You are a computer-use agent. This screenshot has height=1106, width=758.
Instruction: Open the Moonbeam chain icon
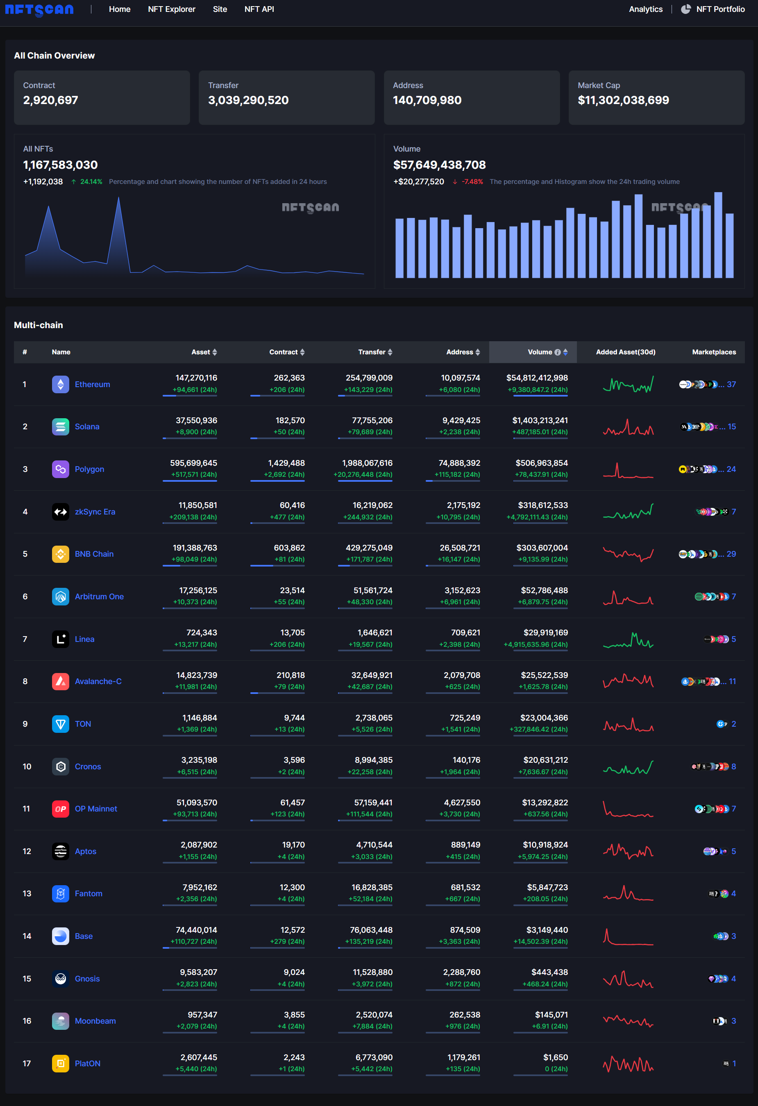coord(61,1021)
